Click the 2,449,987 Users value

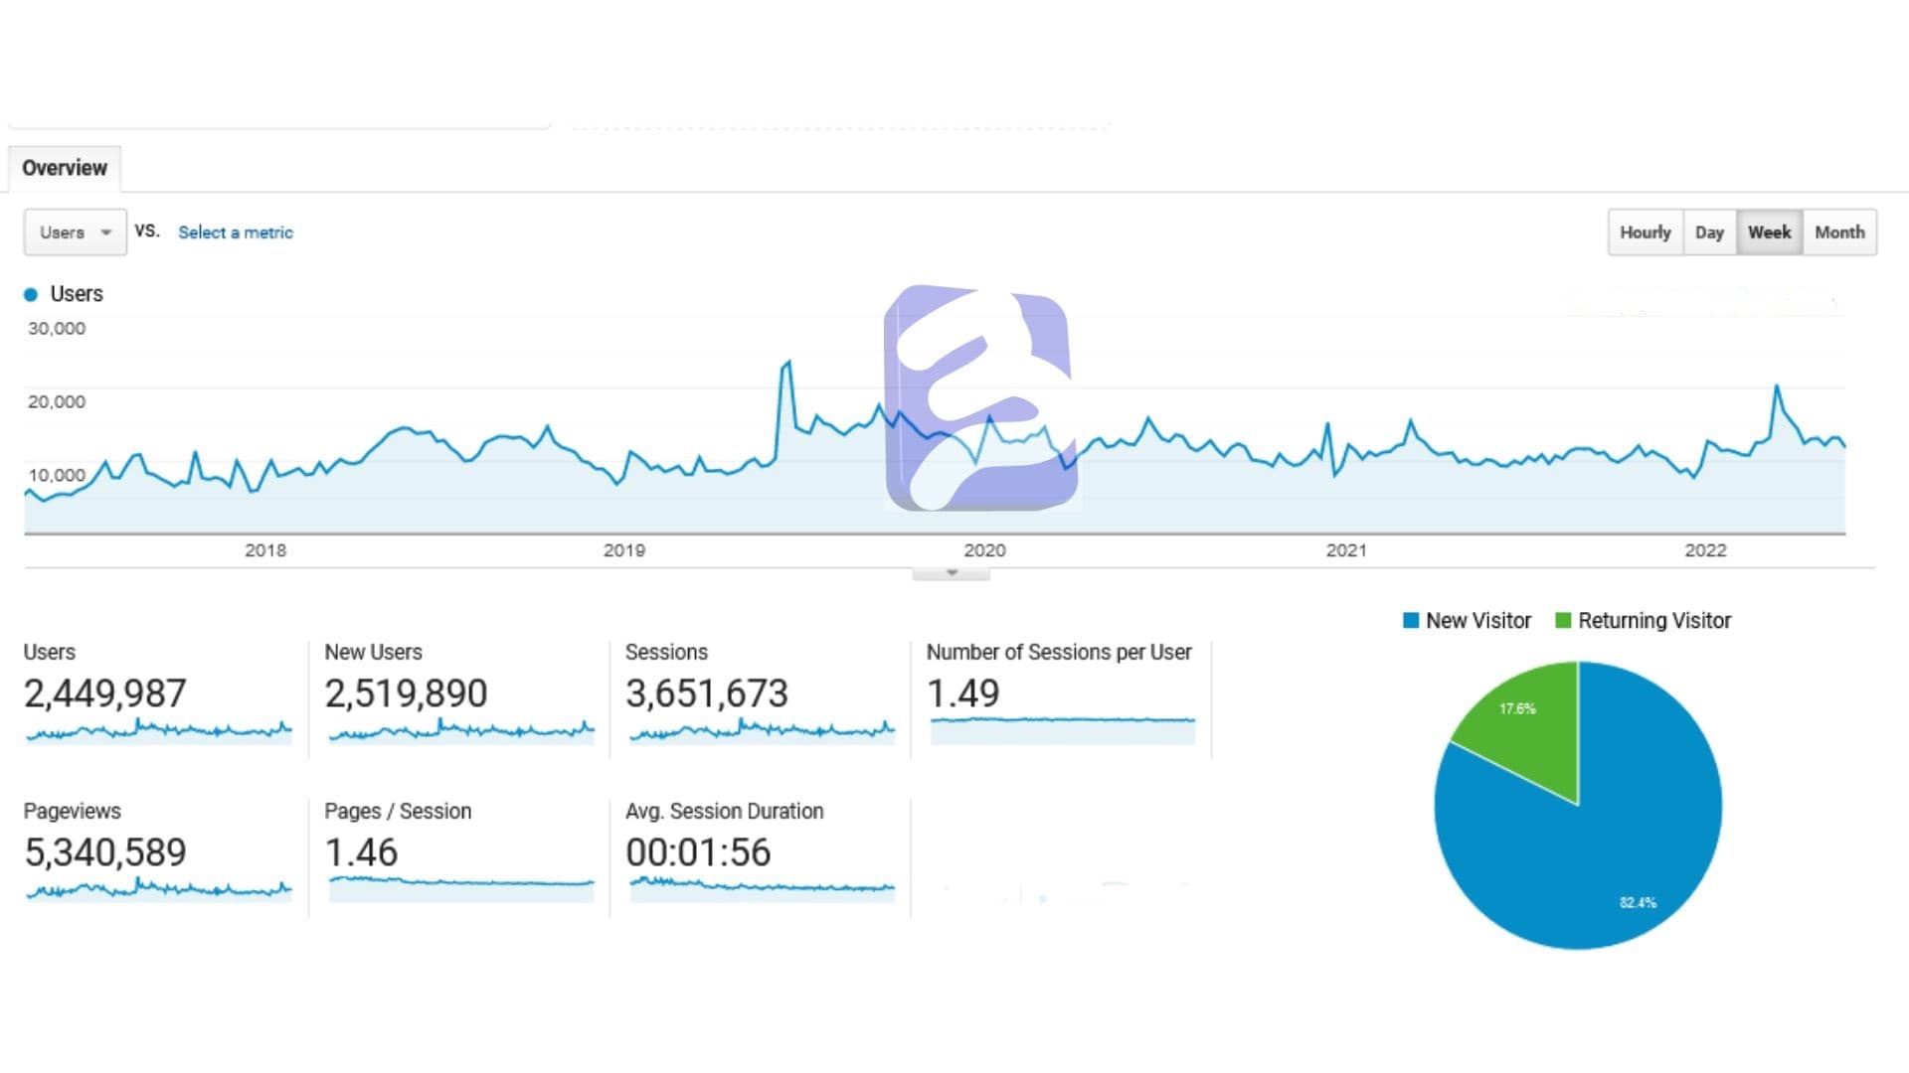tap(105, 693)
